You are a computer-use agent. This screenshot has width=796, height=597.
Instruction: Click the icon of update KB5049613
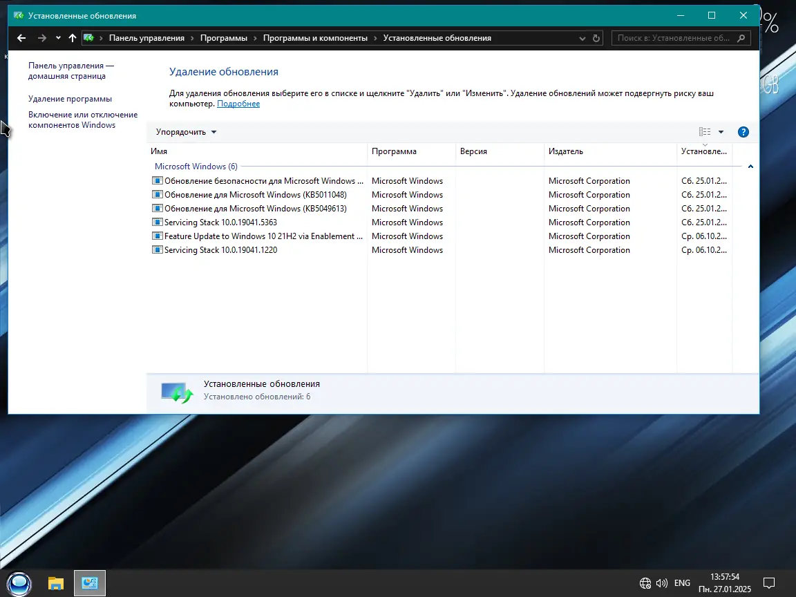point(158,209)
